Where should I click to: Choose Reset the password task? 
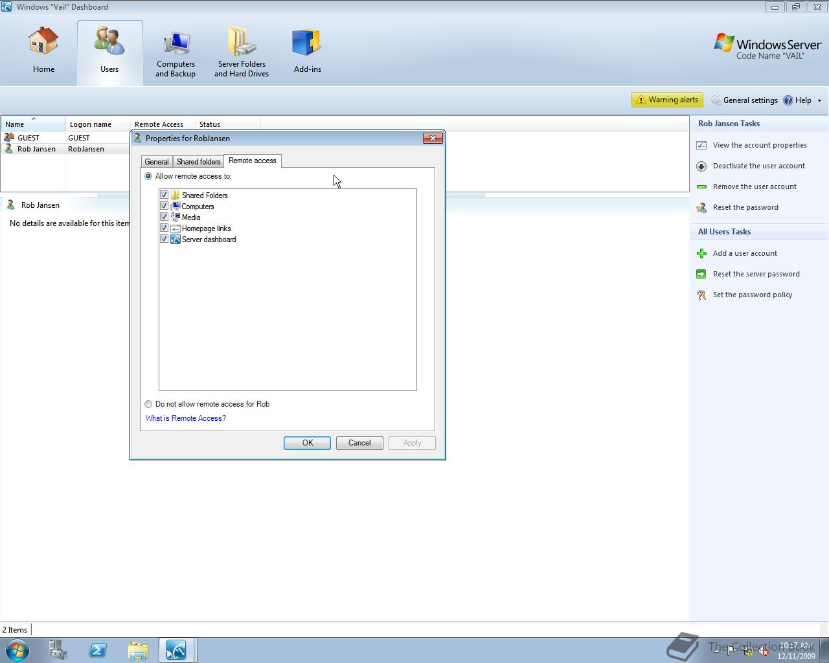point(745,207)
